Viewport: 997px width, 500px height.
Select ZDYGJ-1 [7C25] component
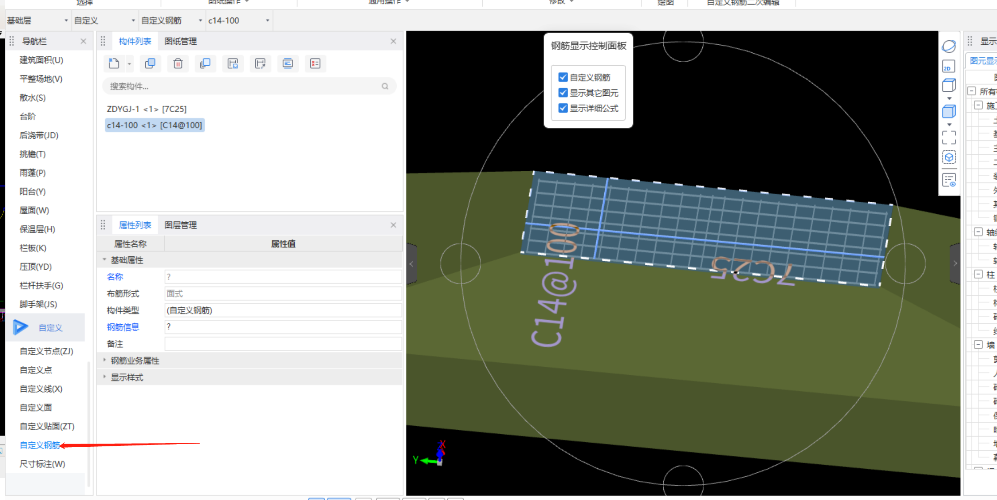click(x=147, y=109)
